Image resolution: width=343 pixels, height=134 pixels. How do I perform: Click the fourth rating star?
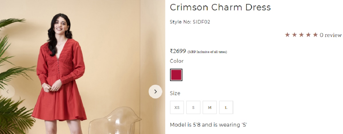coord(308,35)
